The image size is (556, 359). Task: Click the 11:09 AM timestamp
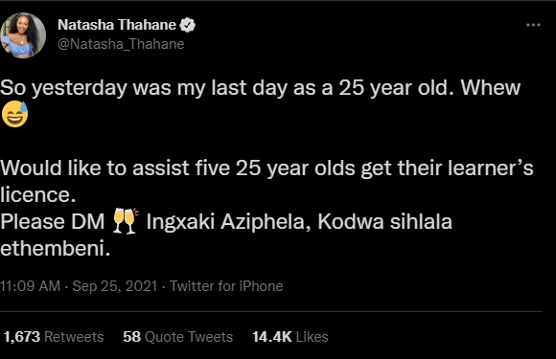tap(30, 286)
